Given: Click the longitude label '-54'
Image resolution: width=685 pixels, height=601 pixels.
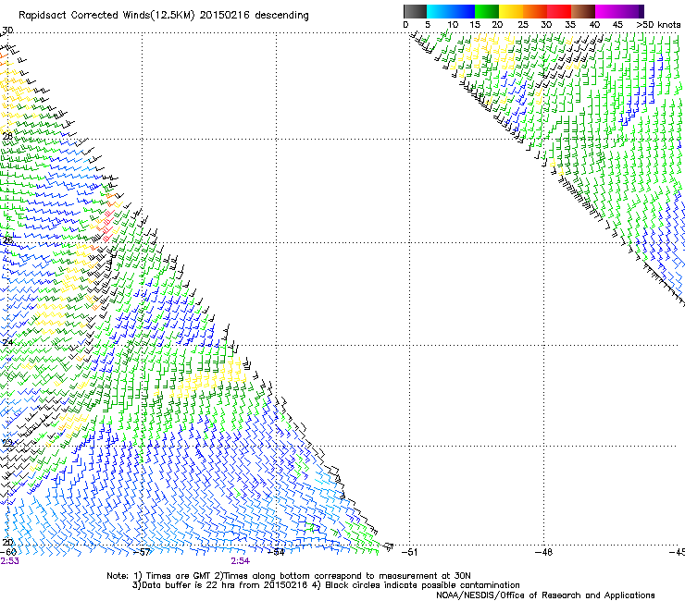Looking at the screenshot, I should coord(276,552).
